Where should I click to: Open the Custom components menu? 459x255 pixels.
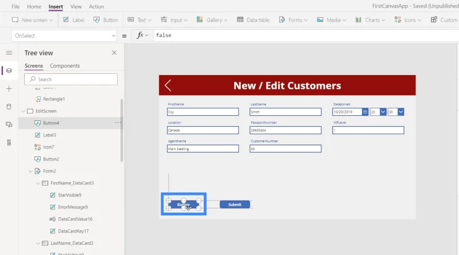(444, 20)
